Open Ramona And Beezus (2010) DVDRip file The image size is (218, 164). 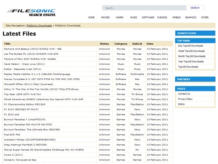tap(33, 49)
